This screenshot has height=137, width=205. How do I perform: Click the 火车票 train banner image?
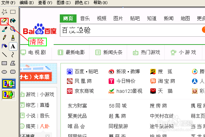point(38,73)
